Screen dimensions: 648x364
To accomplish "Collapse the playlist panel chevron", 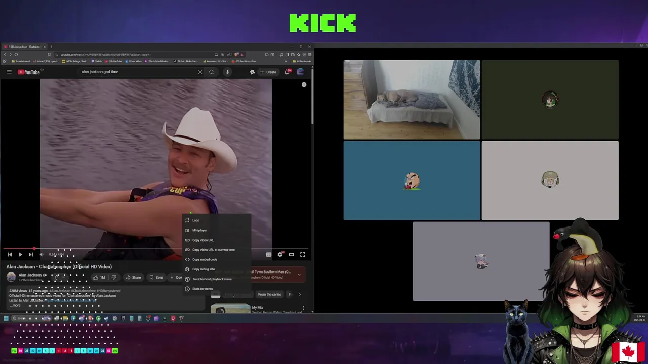I will pyautogui.click(x=299, y=275).
